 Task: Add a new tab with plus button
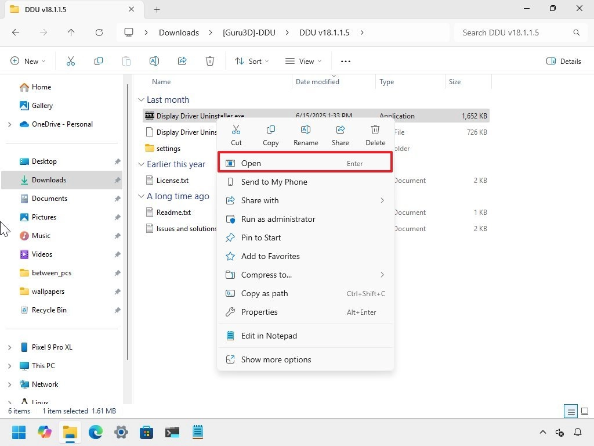pyautogui.click(x=157, y=9)
